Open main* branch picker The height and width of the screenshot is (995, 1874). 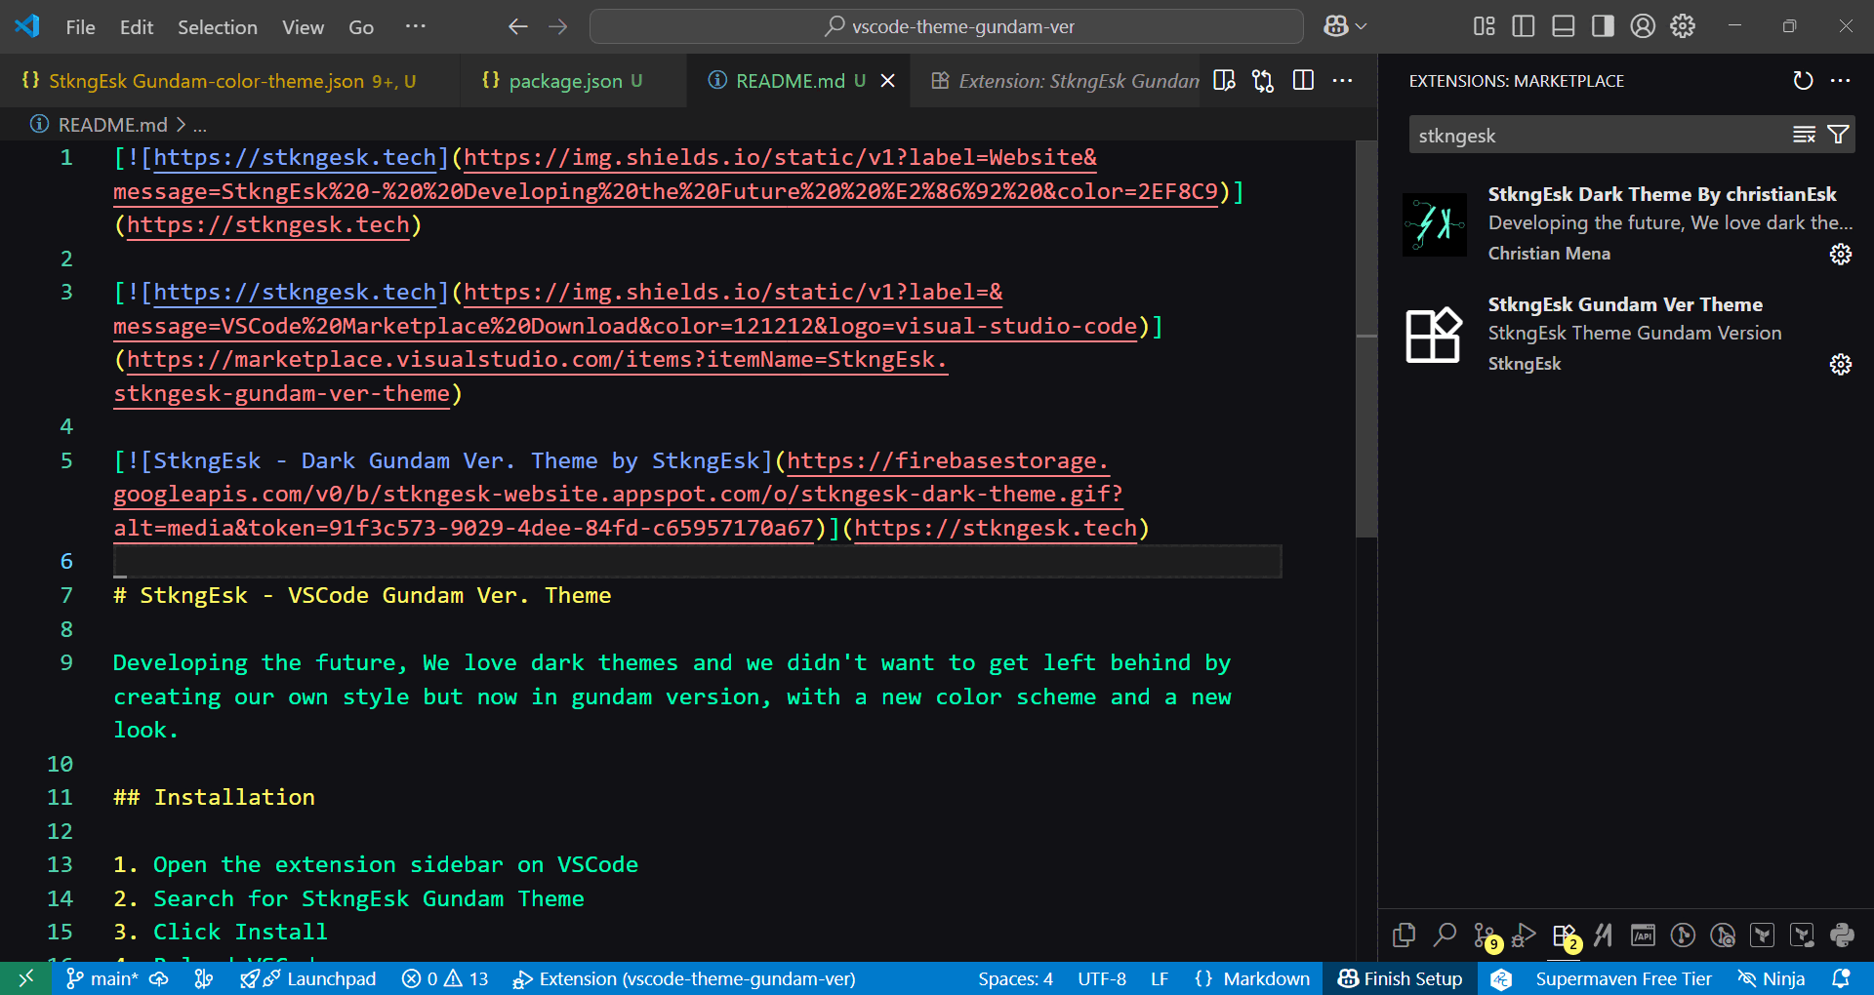point(103,978)
